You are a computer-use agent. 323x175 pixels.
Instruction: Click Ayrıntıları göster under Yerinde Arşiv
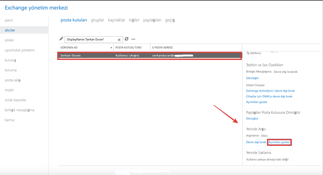click(279, 142)
